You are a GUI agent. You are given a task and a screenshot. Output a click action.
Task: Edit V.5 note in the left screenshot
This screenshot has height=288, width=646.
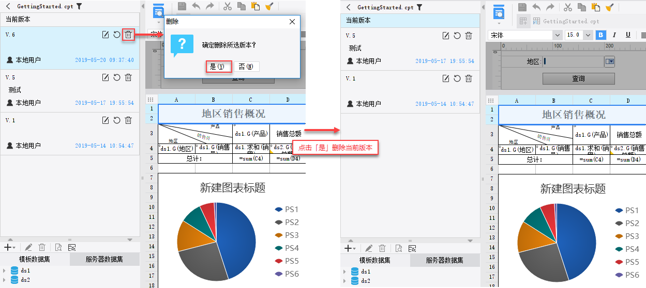106,77
